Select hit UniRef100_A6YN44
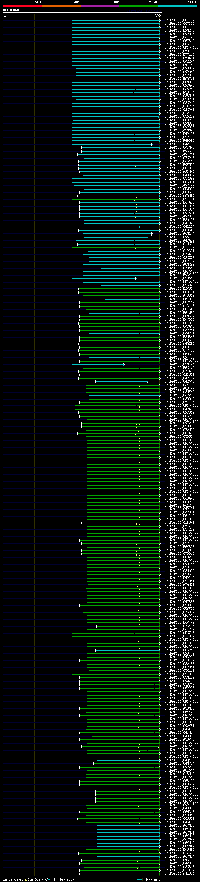This screenshot has height=882, width=200. pyautogui.click(x=179, y=846)
